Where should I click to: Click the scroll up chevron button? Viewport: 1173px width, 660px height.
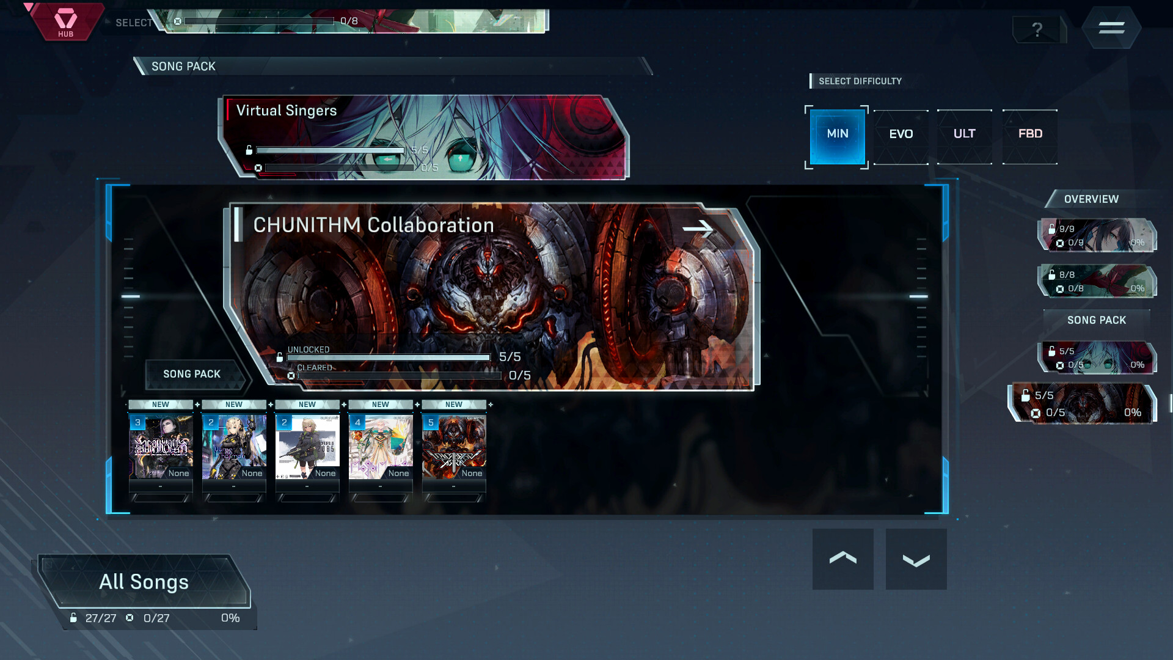click(x=843, y=559)
